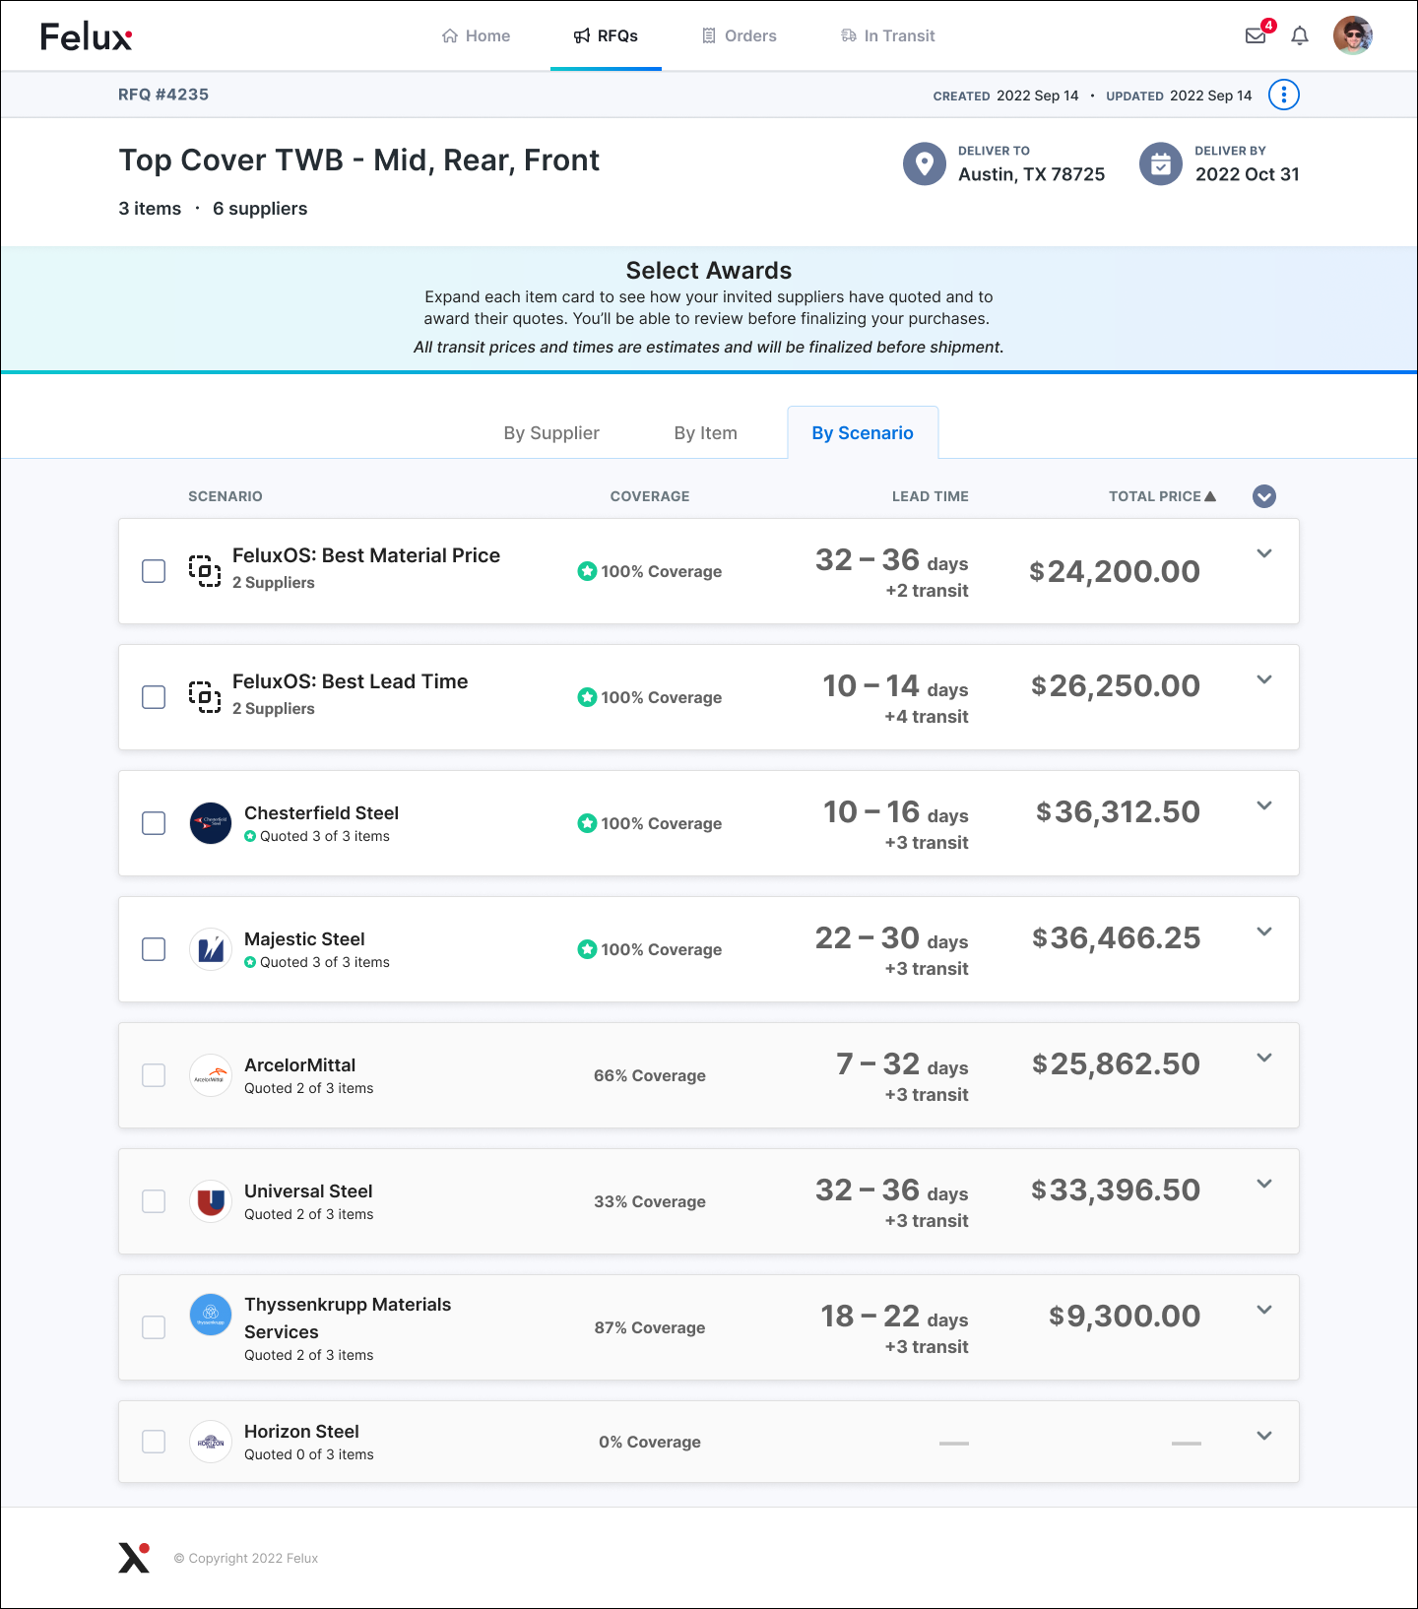Viewport: 1418px width, 1609px height.
Task: Click the Coverage column header
Action: point(650,496)
